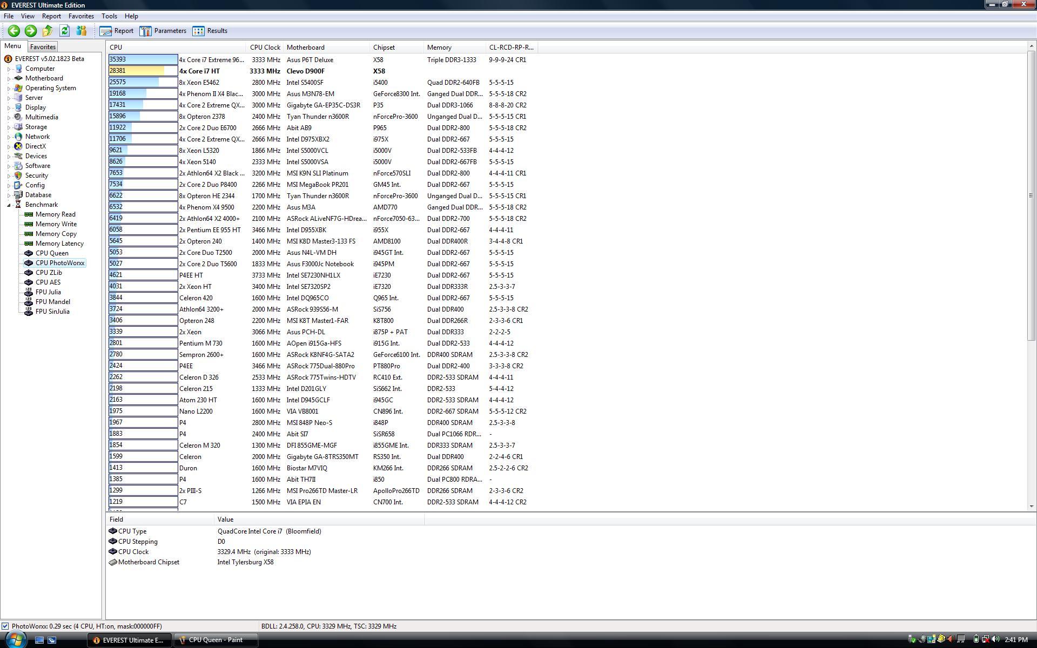Viewport: 1037px width, 648px height.
Task: Click the green Back arrow toolbar icon
Action: coord(14,31)
